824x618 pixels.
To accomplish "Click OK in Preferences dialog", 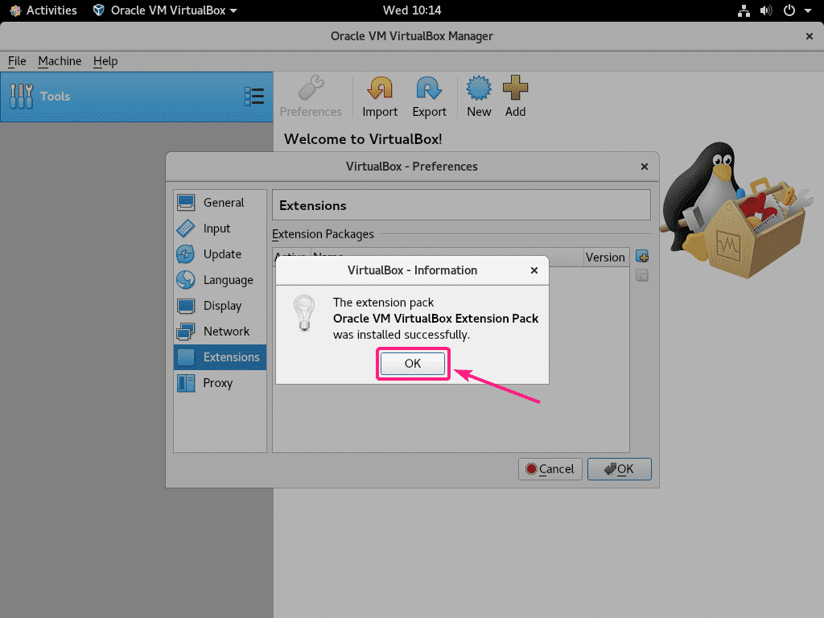I will click(619, 469).
